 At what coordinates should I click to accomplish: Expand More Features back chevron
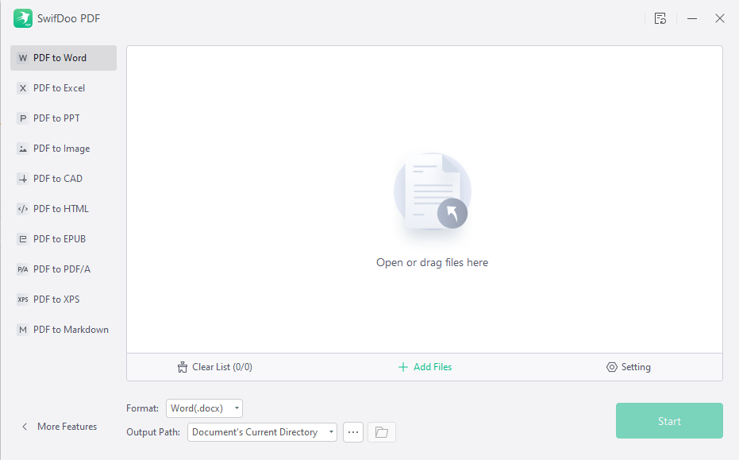click(25, 427)
